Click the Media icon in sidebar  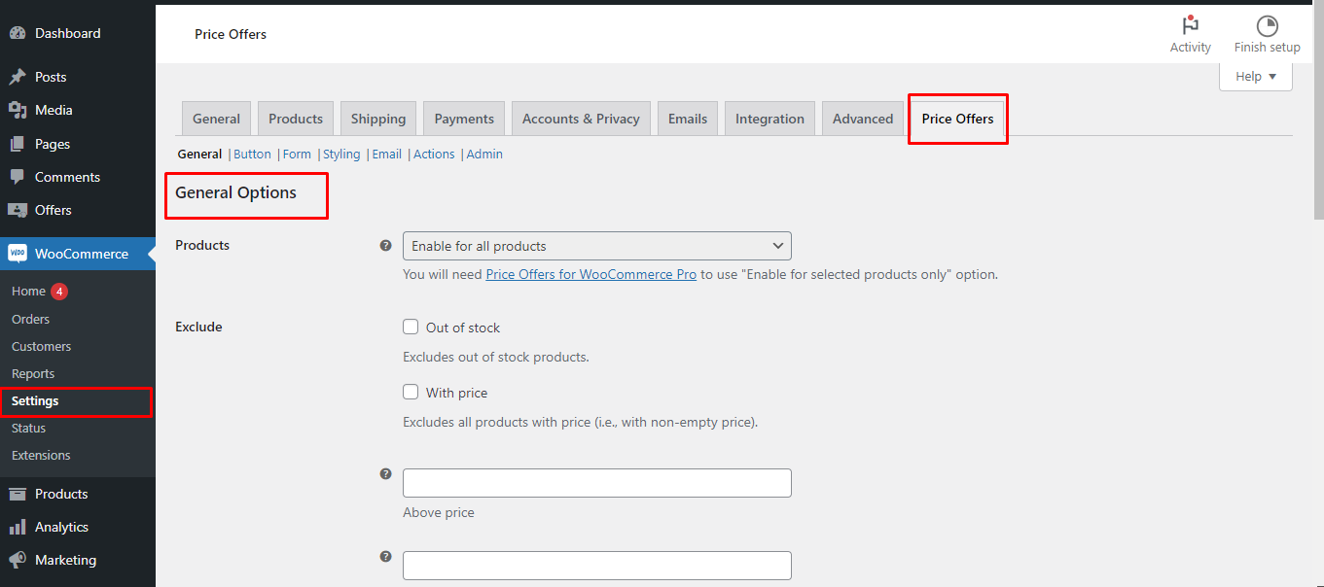coord(18,110)
